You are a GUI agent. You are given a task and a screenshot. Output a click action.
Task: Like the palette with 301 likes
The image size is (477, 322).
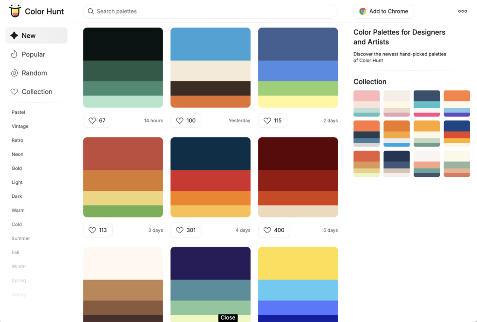click(185, 230)
